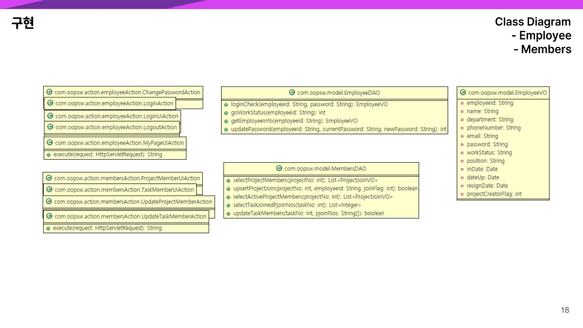Click the 'email: String' field

tap(482, 136)
